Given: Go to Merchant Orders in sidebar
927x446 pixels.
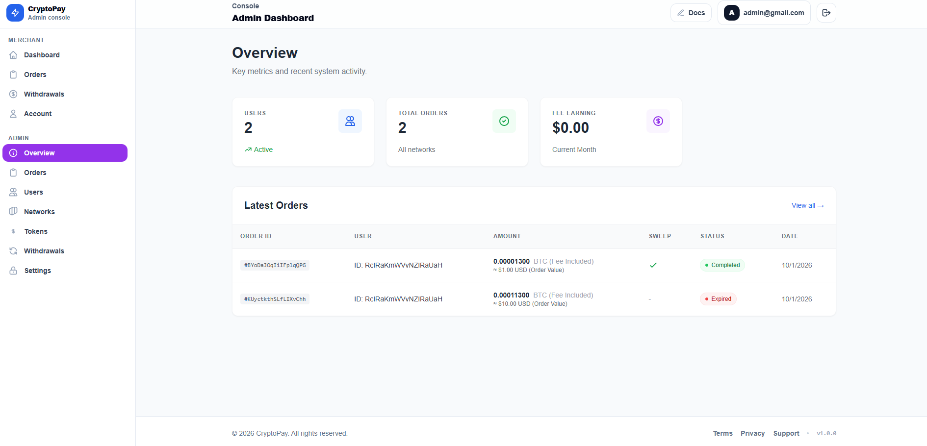Looking at the screenshot, I should pos(35,74).
